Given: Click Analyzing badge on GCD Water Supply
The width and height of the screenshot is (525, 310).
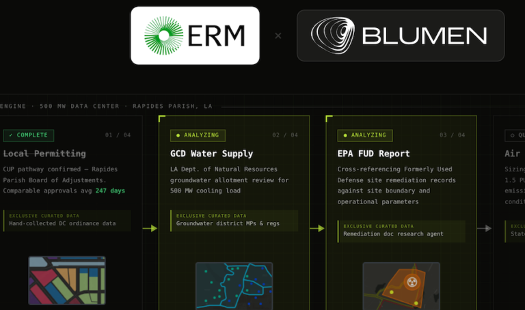Looking at the screenshot, I should coord(198,135).
